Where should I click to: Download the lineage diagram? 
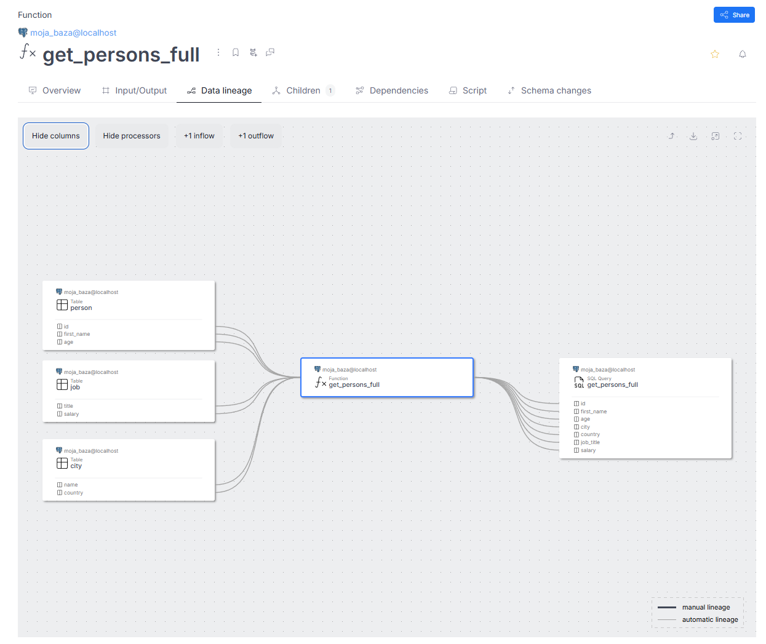(x=693, y=136)
